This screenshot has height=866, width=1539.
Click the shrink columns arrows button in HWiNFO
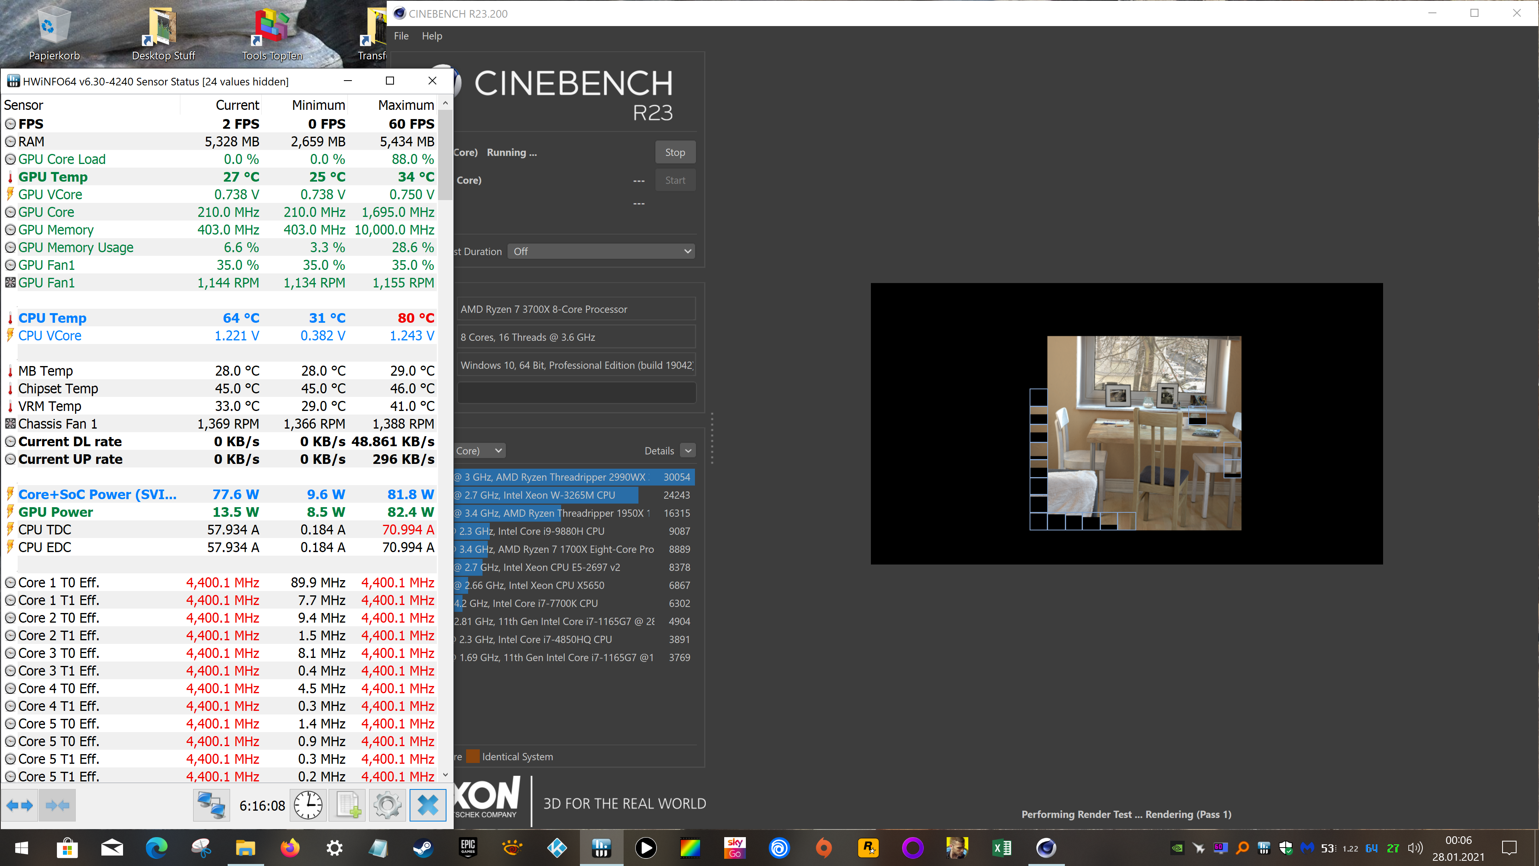coord(57,805)
